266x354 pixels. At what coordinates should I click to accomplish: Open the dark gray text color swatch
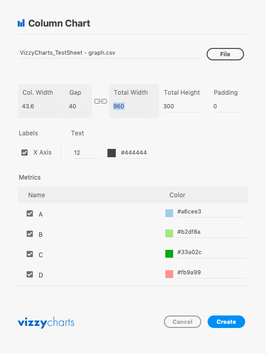pyautogui.click(x=112, y=153)
